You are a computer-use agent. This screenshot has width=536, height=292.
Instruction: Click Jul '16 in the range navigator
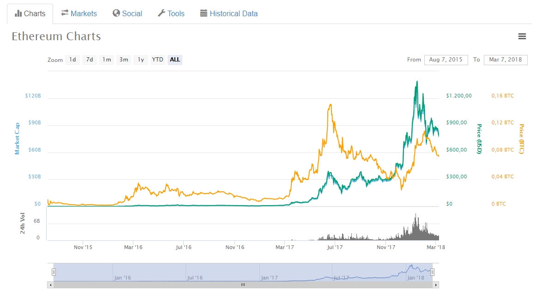coord(195,278)
